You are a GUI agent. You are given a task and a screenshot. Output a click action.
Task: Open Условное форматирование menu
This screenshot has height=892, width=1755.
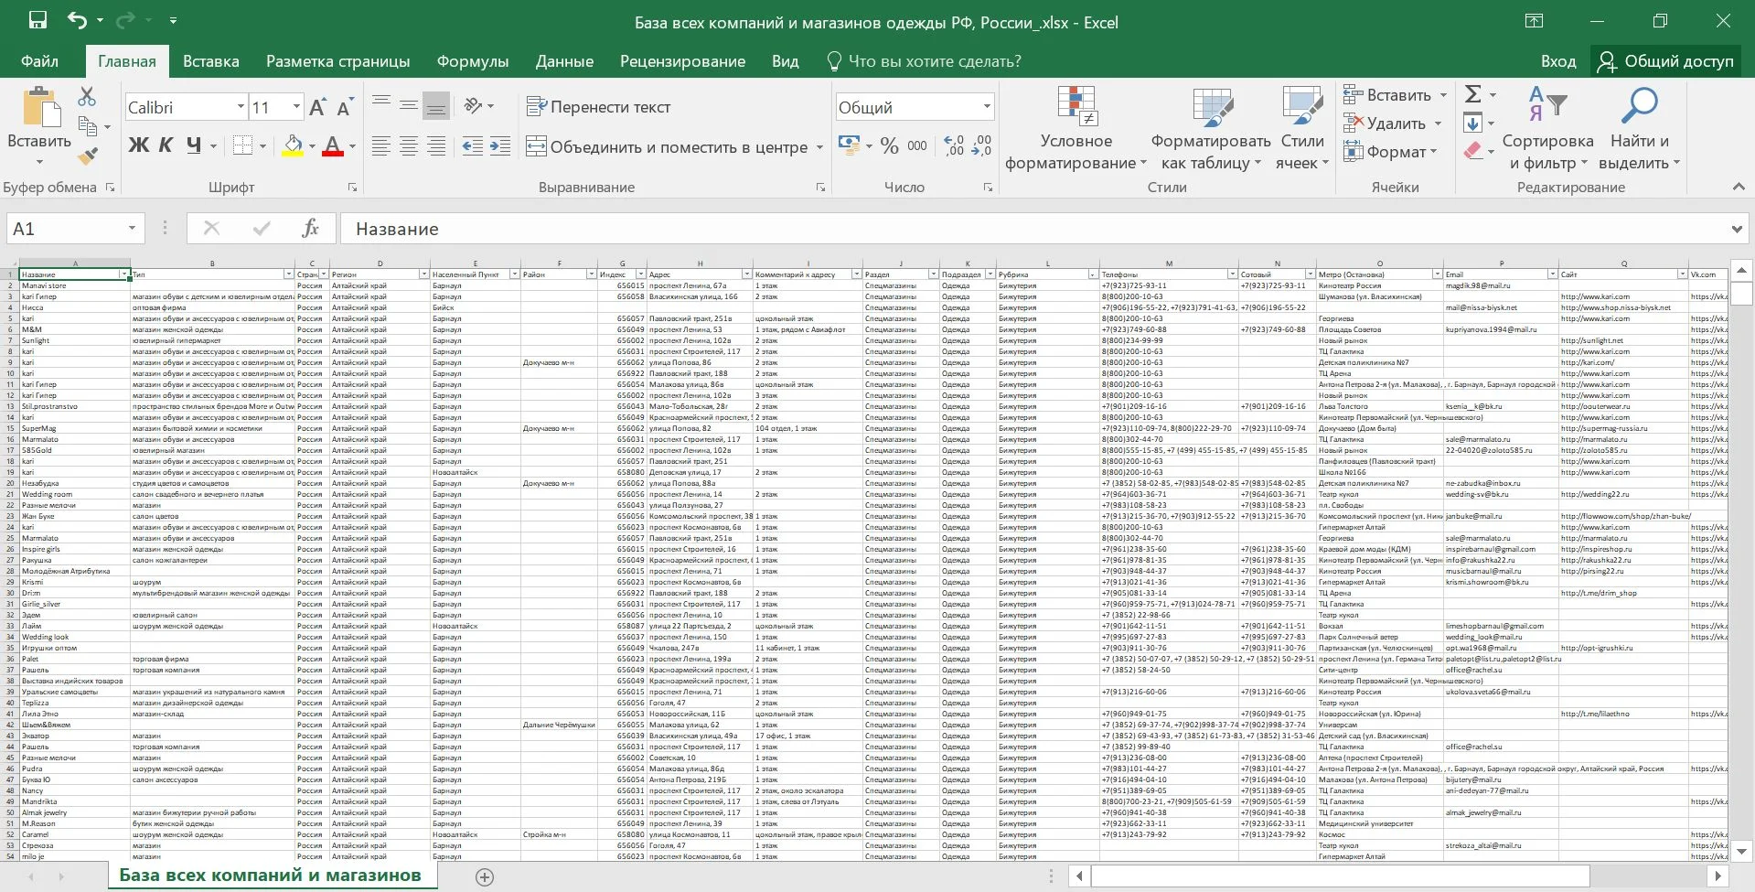(x=1075, y=128)
